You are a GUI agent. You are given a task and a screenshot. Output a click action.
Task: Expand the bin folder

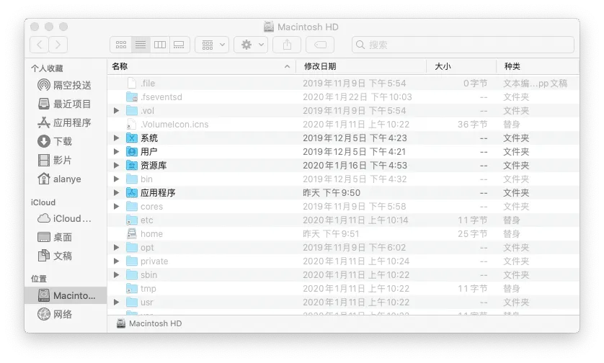pyautogui.click(x=116, y=179)
